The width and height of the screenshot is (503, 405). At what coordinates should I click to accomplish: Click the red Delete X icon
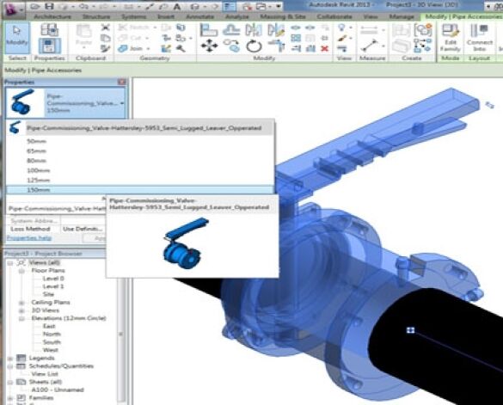tap(325, 48)
